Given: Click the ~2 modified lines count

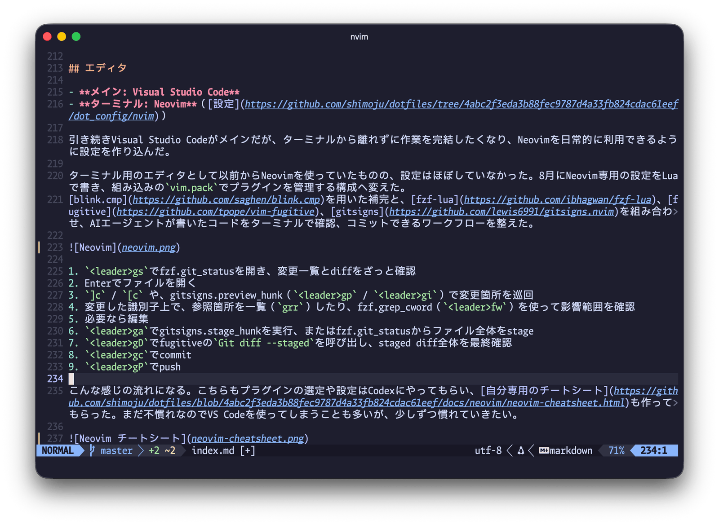Looking at the screenshot, I should tap(170, 450).
